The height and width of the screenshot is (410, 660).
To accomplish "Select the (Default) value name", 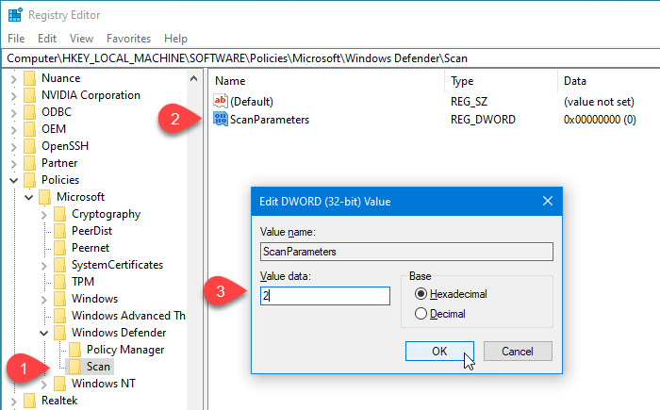I will (x=252, y=102).
